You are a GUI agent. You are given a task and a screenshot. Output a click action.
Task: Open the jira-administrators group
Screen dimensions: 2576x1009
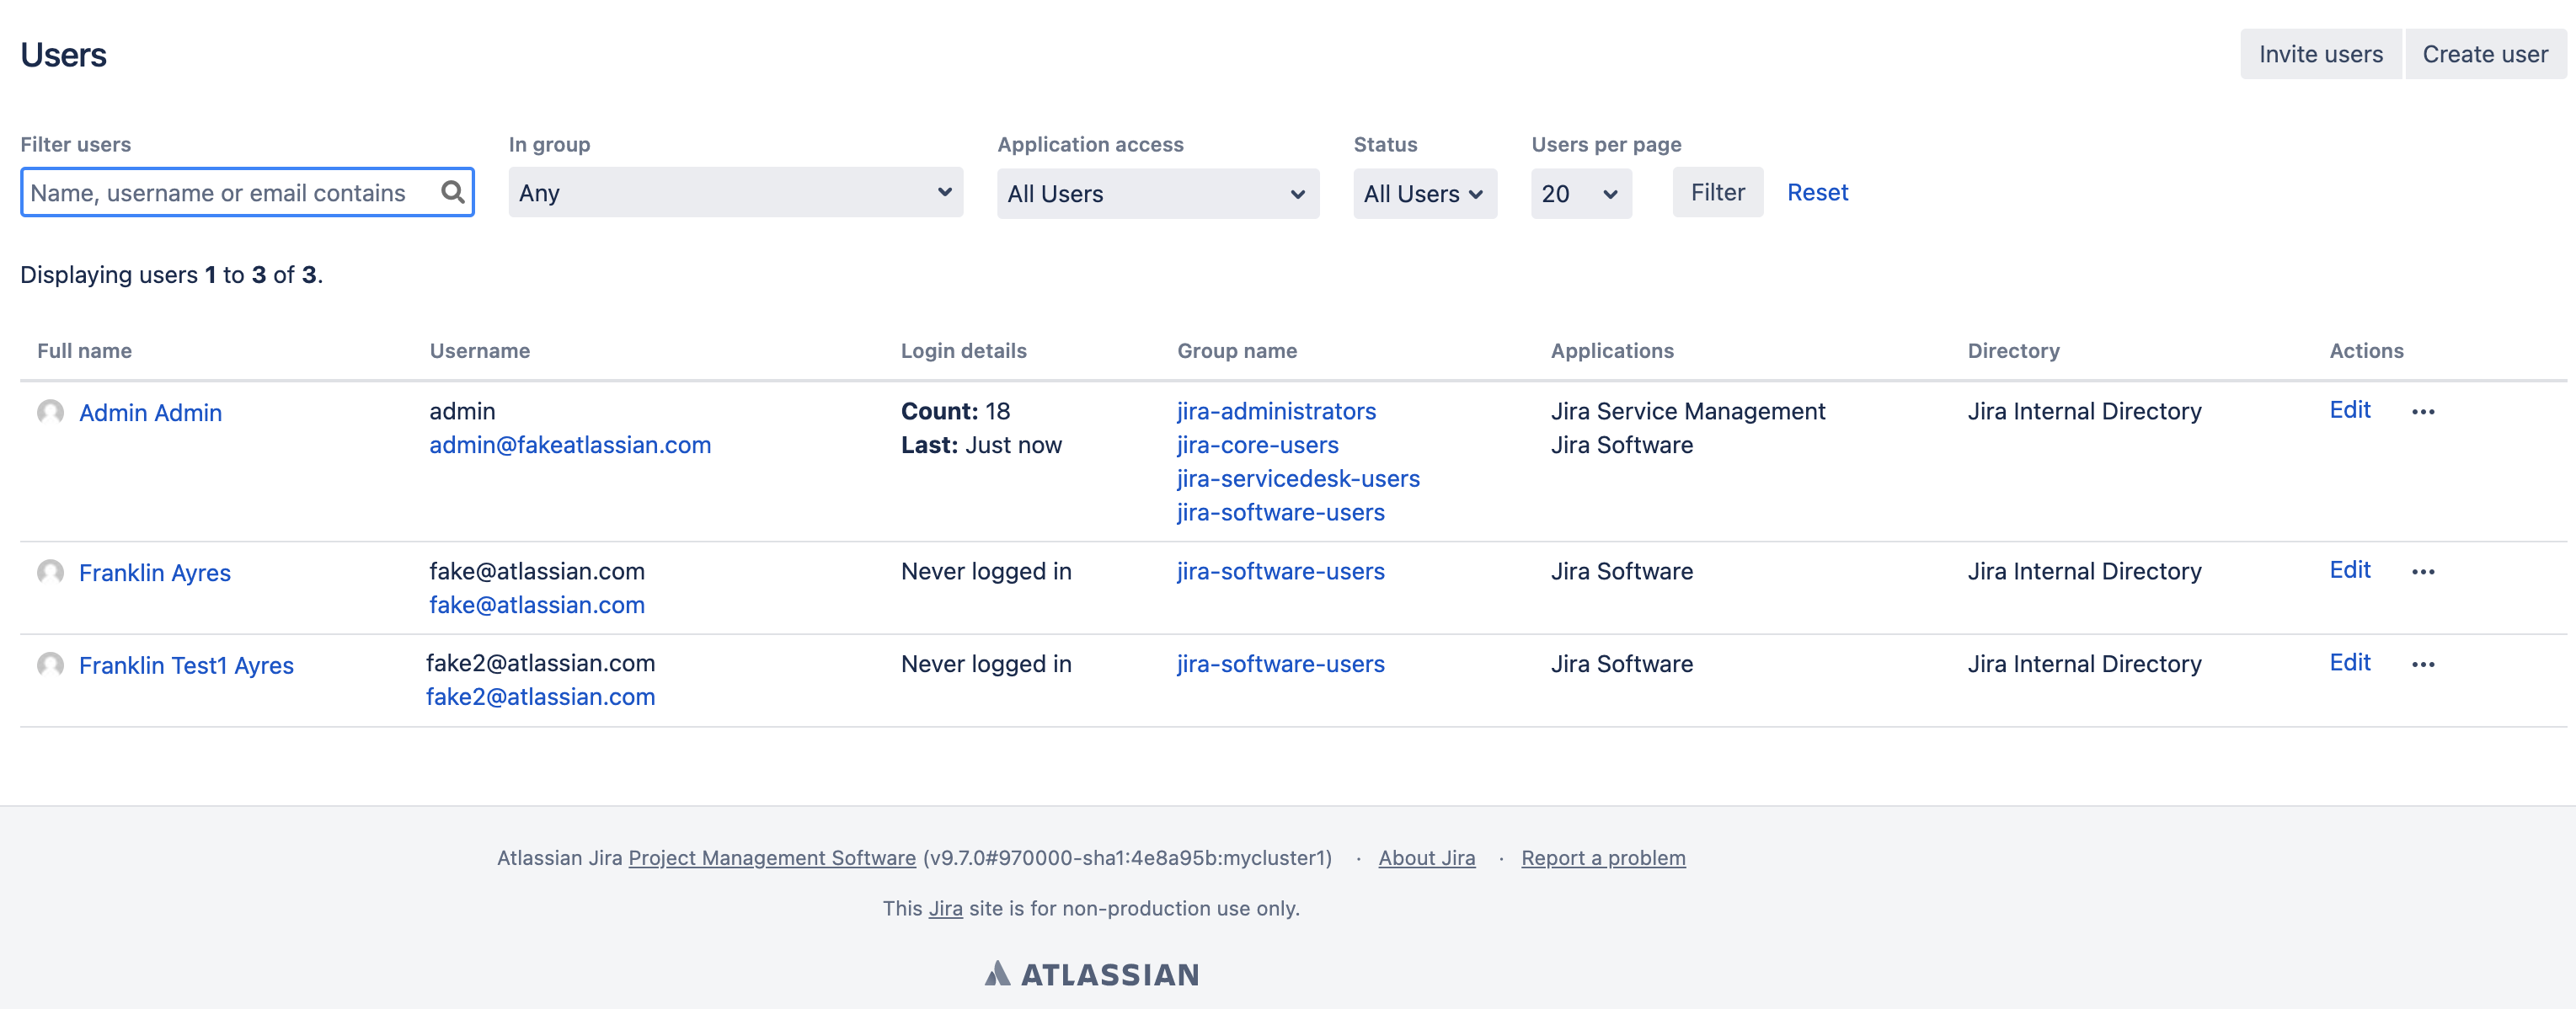(x=1276, y=411)
